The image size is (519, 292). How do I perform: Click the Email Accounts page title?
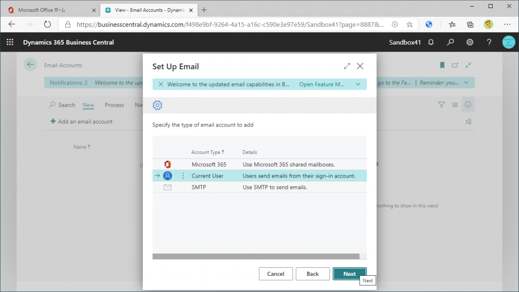[x=63, y=65]
